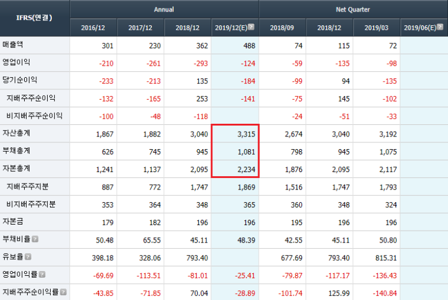
Task: Select the 유보율 row label
Action: tap(13, 257)
